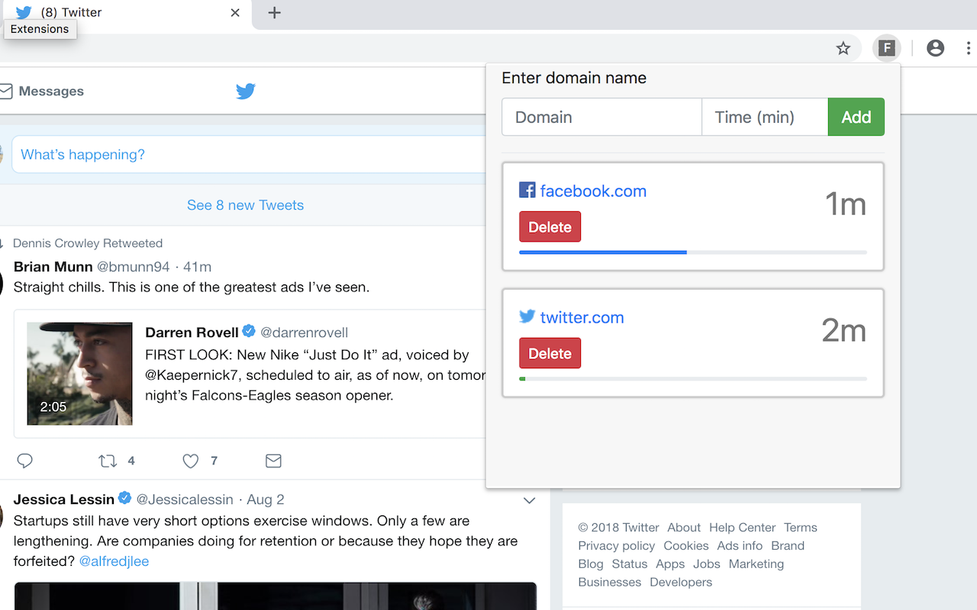Open the Blog footer link

591,564
